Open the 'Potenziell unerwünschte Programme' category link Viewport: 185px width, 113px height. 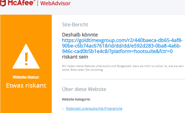click(94, 108)
